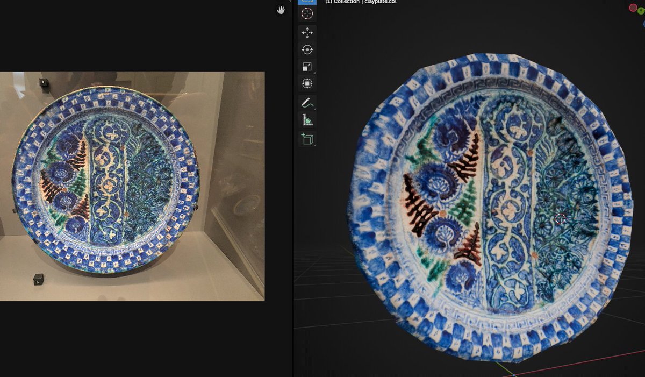The image size is (645, 377).
Task: Select the Move tool
Action: pos(307,33)
